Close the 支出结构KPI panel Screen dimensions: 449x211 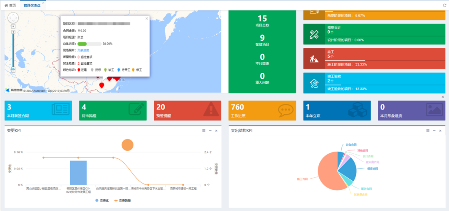point(440,131)
